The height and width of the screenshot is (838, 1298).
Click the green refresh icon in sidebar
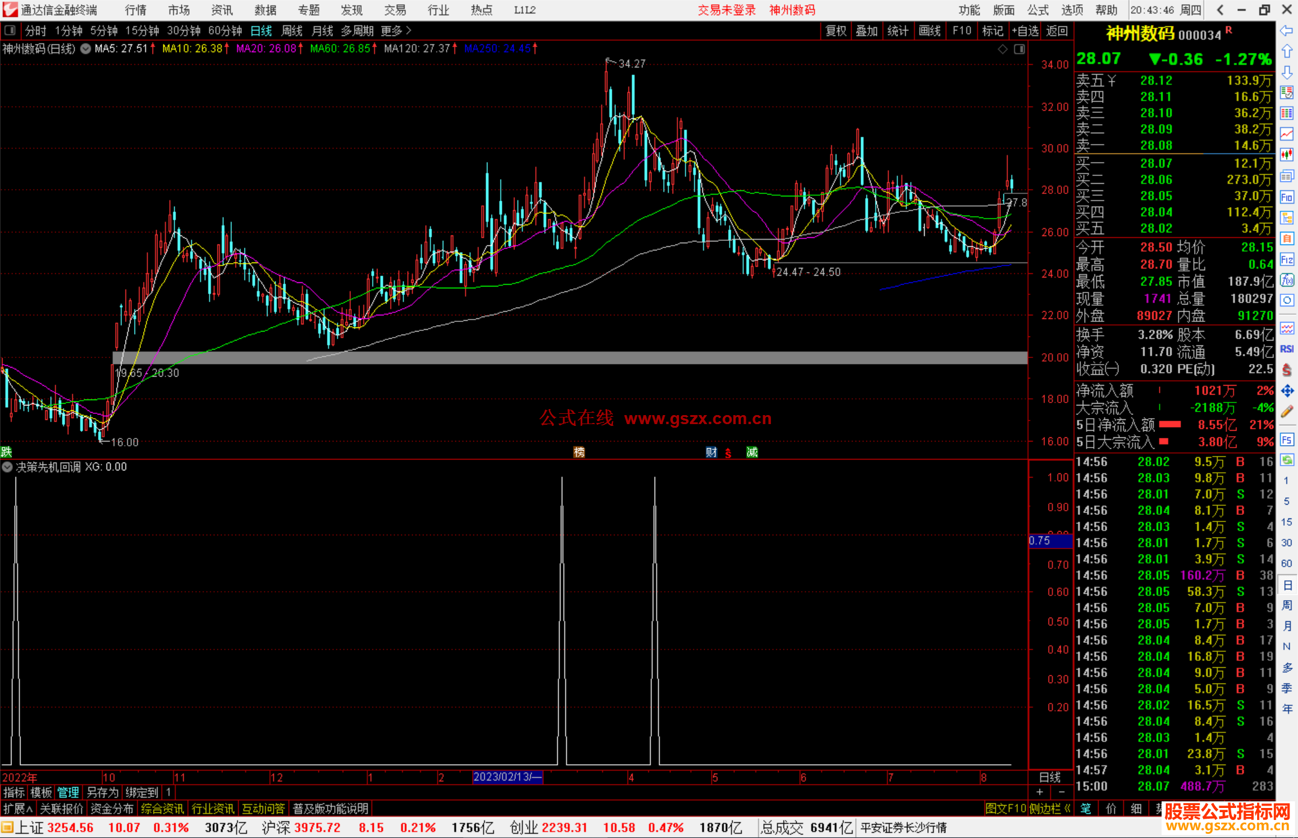1287,460
